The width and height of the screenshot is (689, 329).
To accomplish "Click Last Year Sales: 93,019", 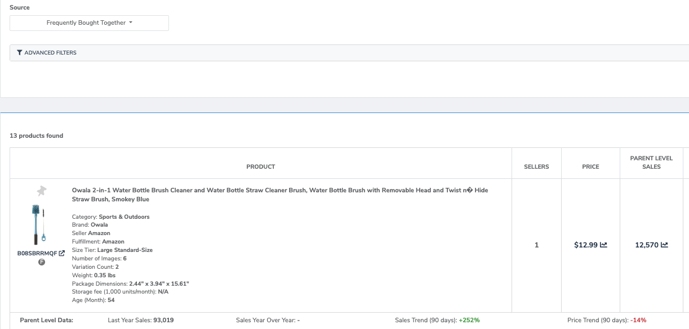I will click(x=141, y=320).
